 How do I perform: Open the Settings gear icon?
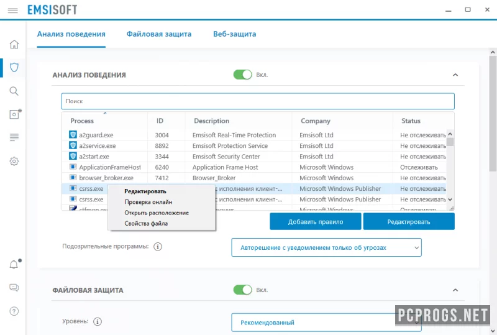[x=14, y=161]
